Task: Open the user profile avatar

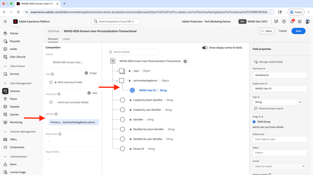Action: click(x=308, y=22)
